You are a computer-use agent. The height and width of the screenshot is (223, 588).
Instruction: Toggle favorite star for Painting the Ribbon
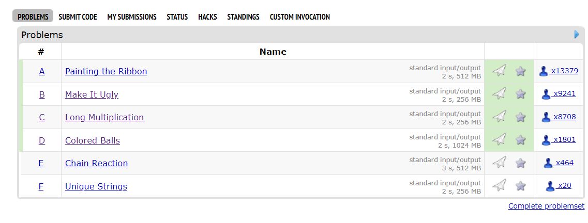tap(521, 71)
